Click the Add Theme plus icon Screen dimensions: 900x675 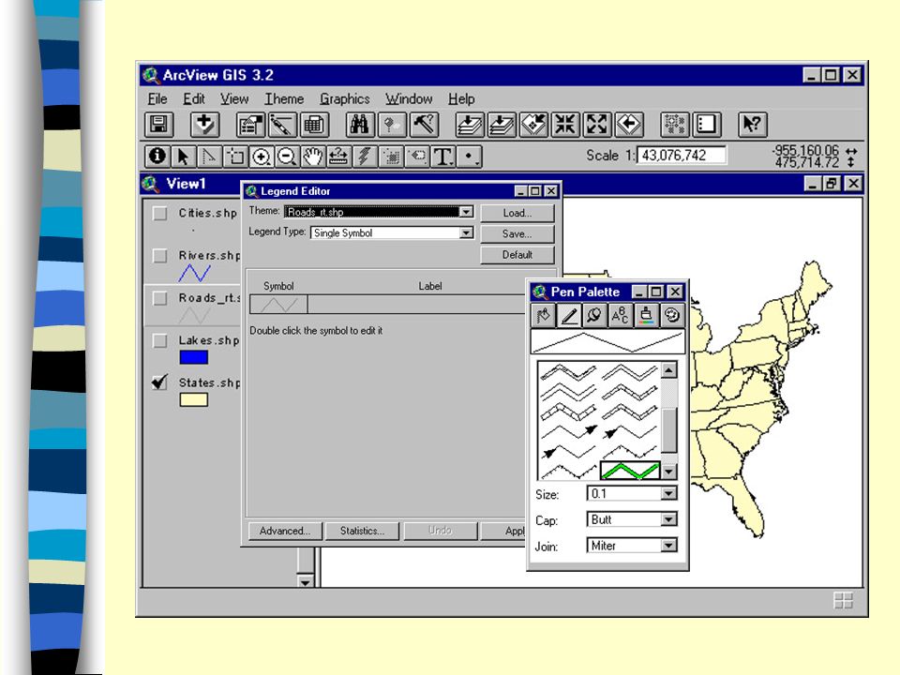(x=205, y=125)
